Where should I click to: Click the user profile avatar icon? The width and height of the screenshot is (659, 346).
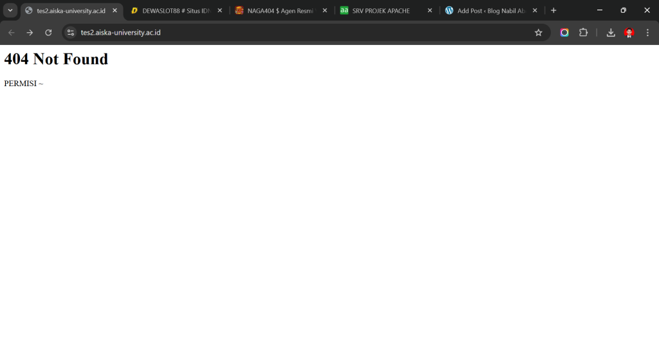click(x=629, y=33)
